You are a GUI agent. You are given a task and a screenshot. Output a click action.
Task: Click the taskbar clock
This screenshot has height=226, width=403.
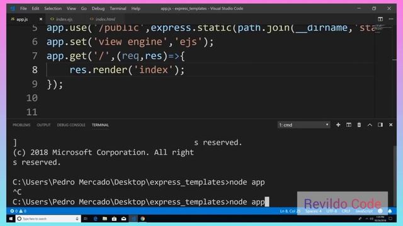click(x=380, y=218)
